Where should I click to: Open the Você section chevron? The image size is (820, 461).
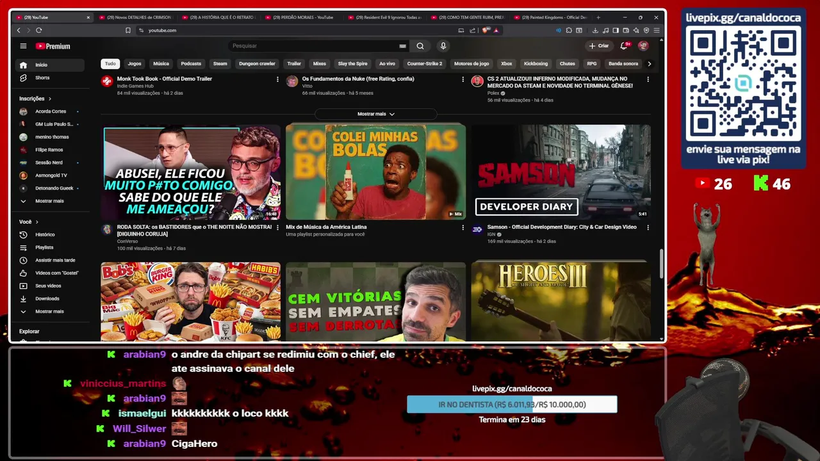click(x=37, y=222)
